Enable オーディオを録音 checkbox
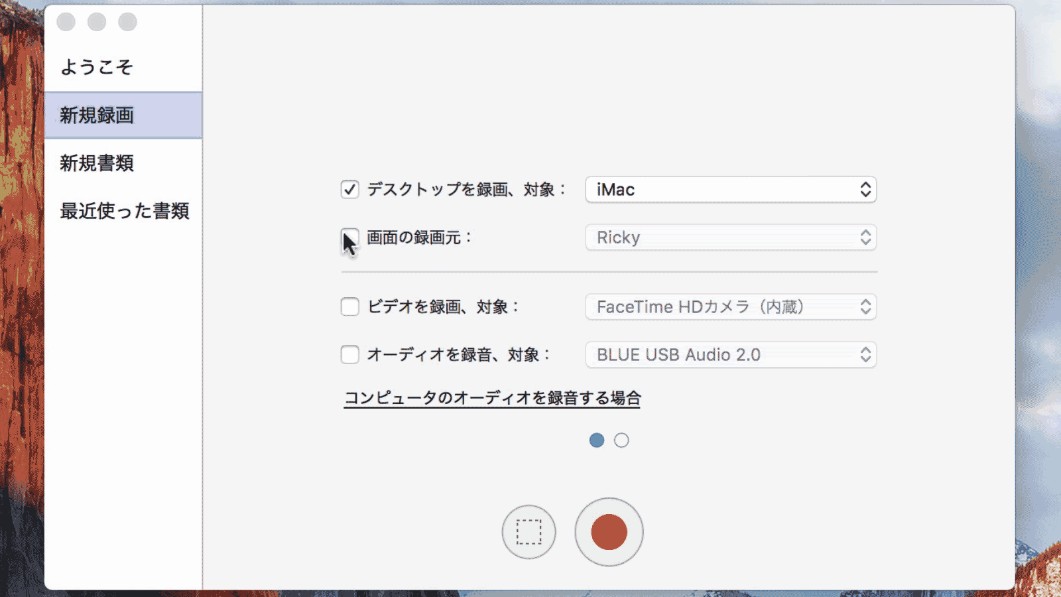Screen dimensions: 1061x597 350,354
